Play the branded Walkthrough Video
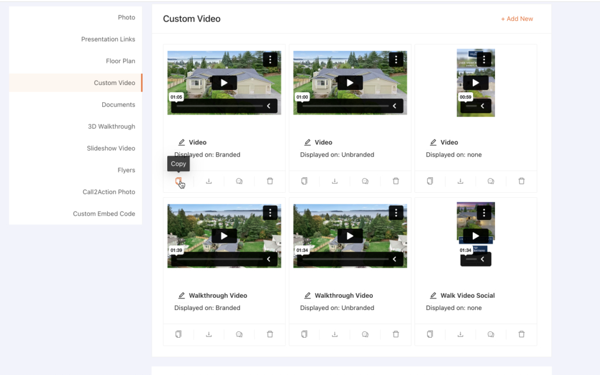Image resolution: width=600 pixels, height=375 pixels. 224,236
